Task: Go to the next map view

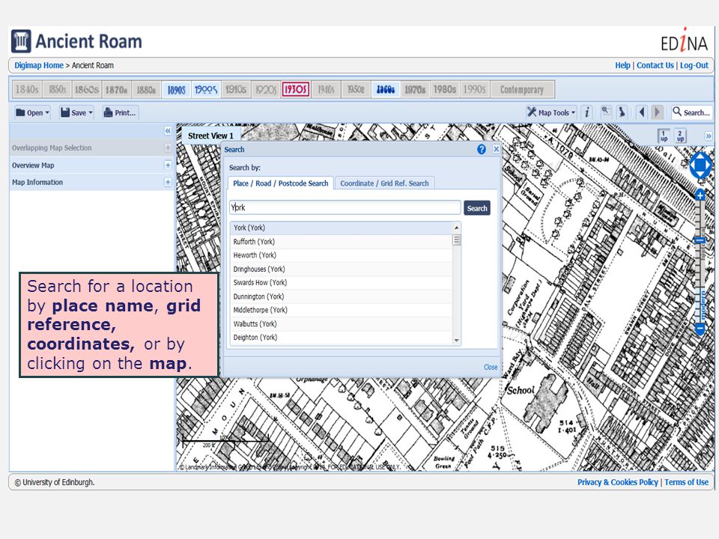Action: 657,112
